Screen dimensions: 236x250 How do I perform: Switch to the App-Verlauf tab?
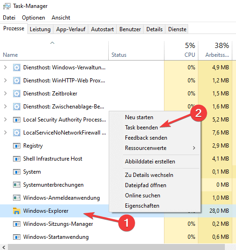(x=71, y=29)
